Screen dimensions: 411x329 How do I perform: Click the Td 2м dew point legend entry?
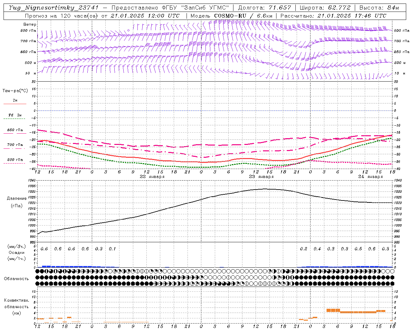[x=15, y=115]
